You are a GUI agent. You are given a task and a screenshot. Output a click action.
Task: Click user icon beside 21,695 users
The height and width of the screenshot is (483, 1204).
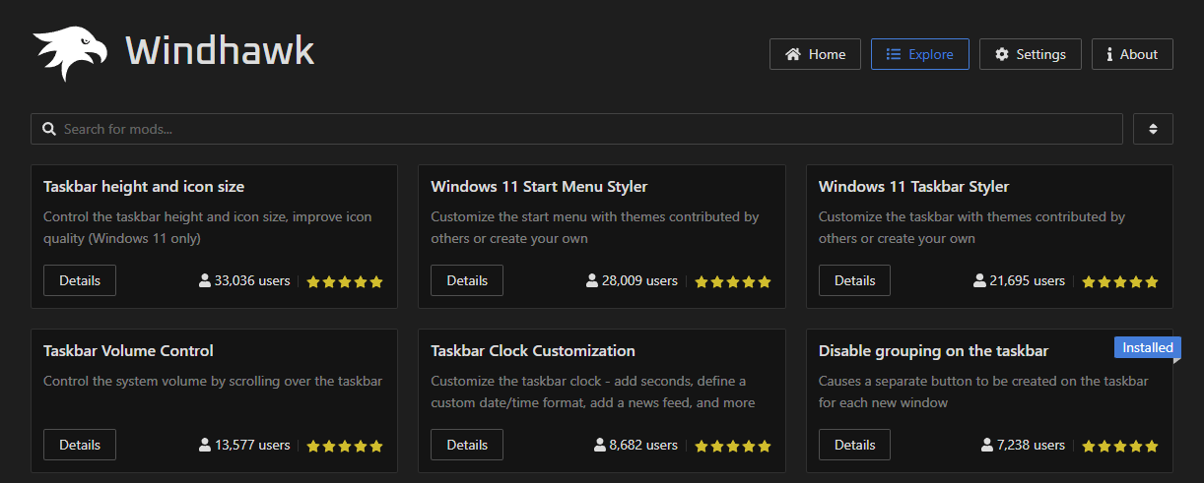point(979,280)
